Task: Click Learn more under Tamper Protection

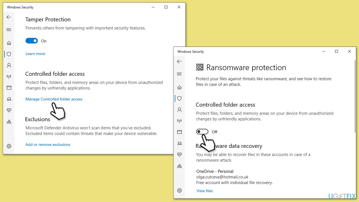Action: click(x=35, y=54)
